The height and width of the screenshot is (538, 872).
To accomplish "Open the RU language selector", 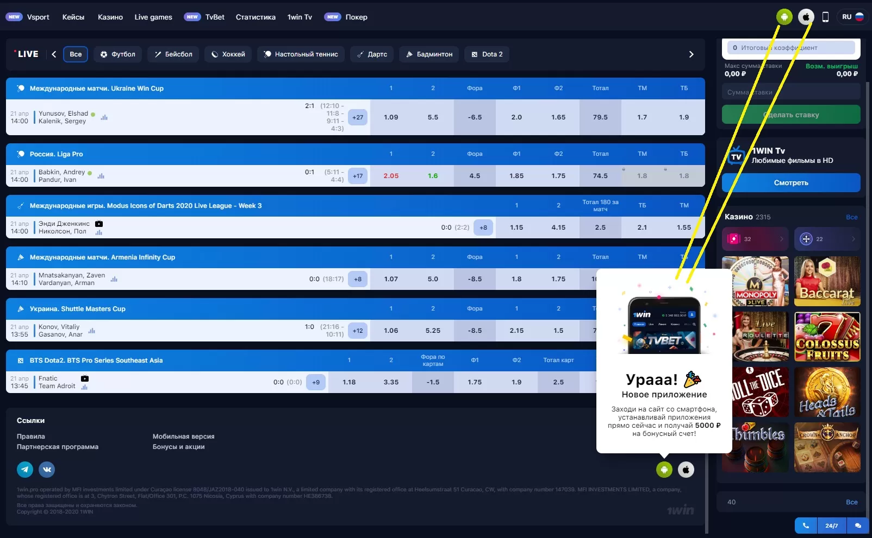I will 852,17.
